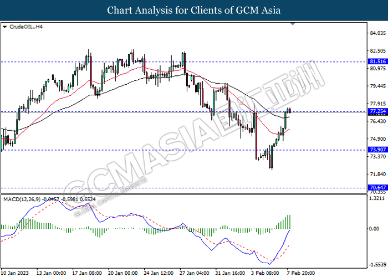Image resolution: width=388 pixels, height=277 pixels.
Task: Click the MACD scale value -1.5539
Action: (377, 265)
